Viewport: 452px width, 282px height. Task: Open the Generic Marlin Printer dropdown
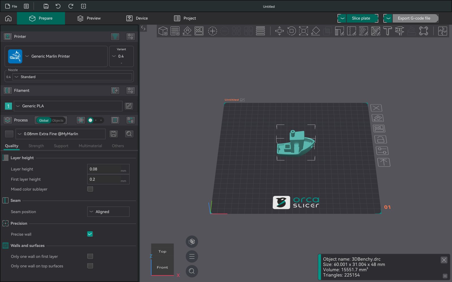point(56,56)
